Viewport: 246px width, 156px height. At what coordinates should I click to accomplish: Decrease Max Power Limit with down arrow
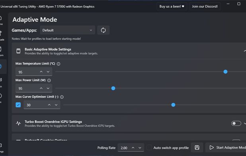point(48,88)
